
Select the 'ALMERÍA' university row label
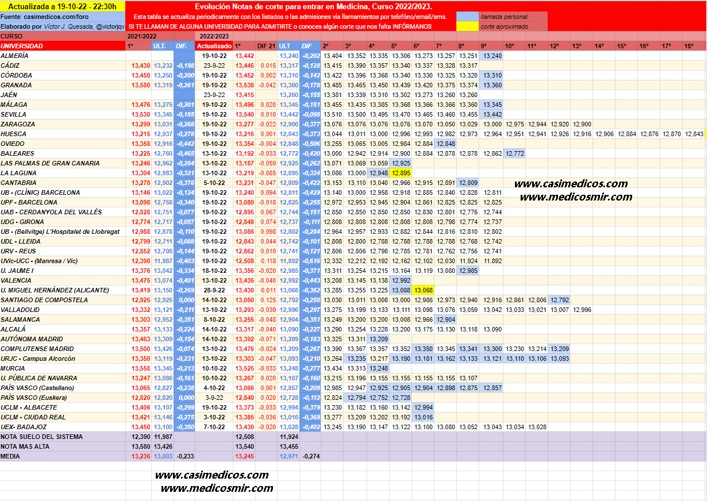(x=63, y=56)
